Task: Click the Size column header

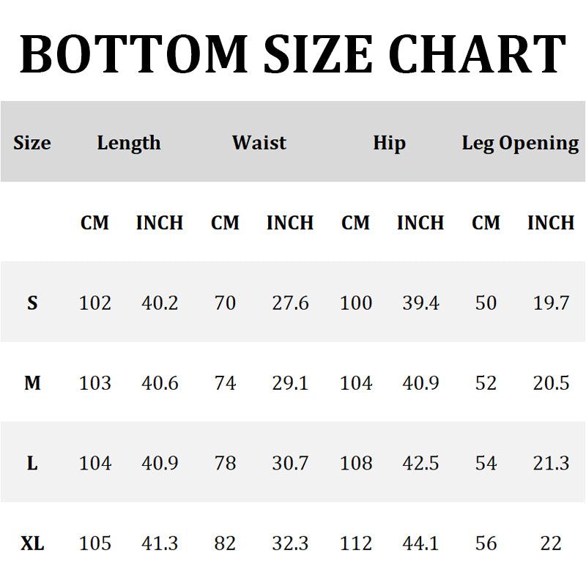Action: click(x=32, y=142)
